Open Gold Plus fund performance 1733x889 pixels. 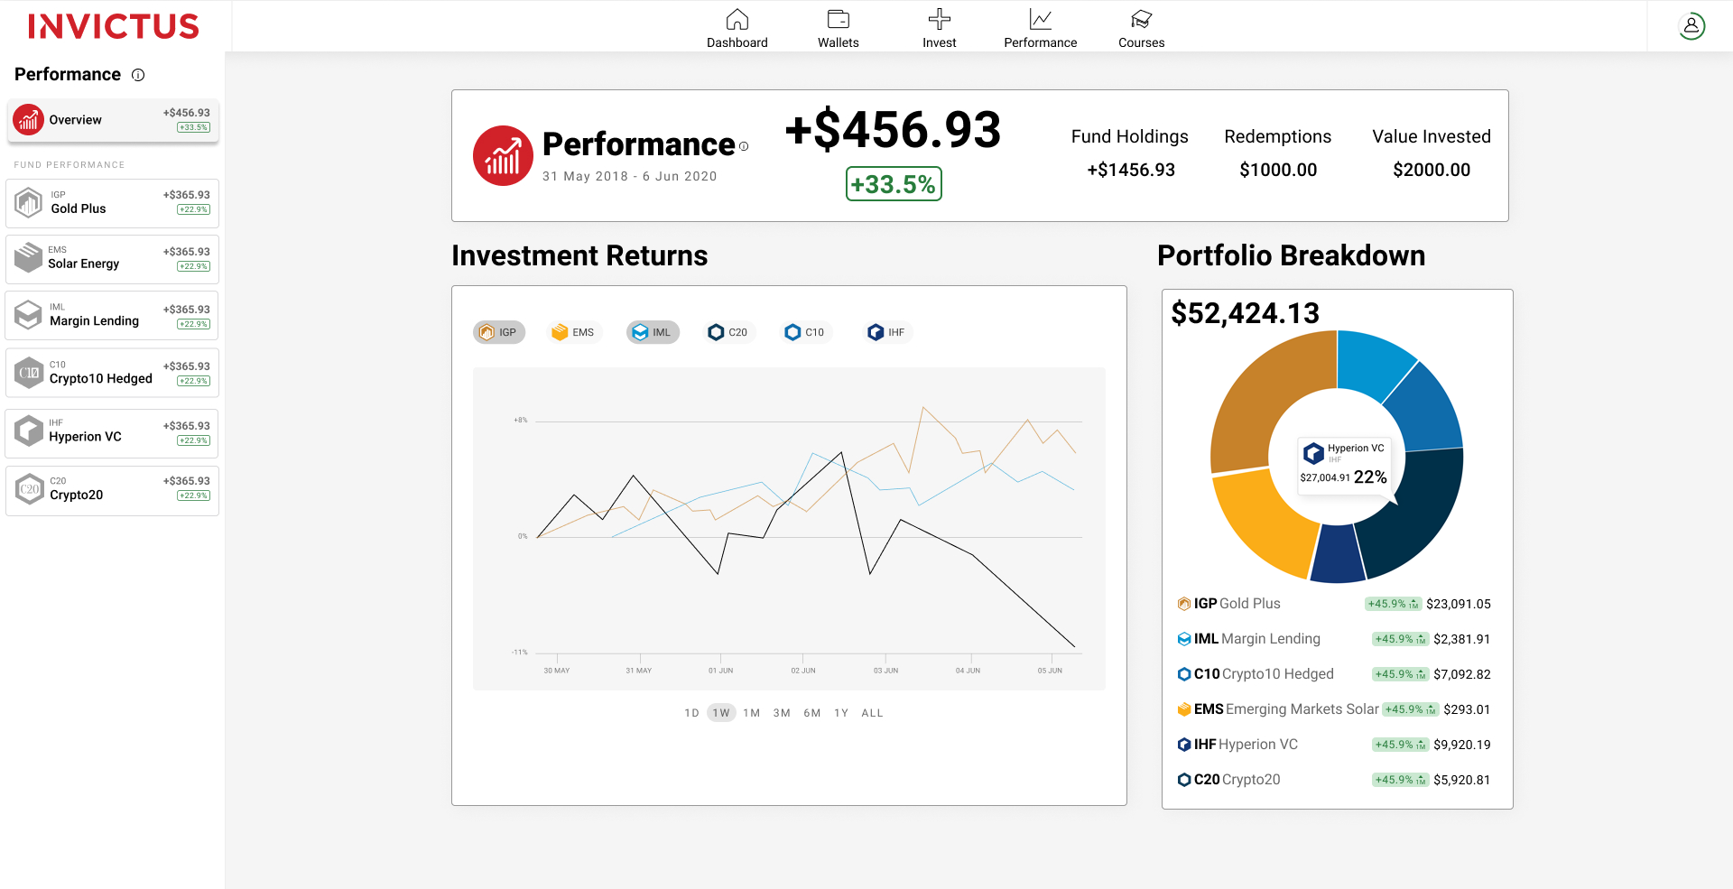[x=113, y=203]
